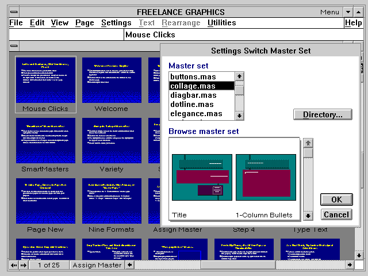The image size is (368, 276).
Task: Open the document window control-menu box
Action: pyautogui.click(x=14, y=46)
